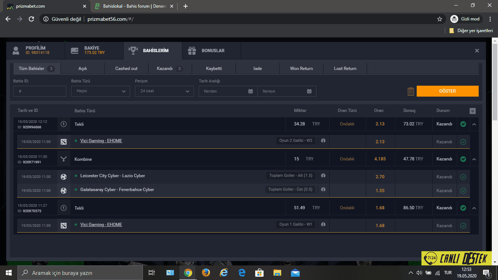The image size is (498, 280).
Task: Switch to the Bahislerim tab
Action: [153, 50]
